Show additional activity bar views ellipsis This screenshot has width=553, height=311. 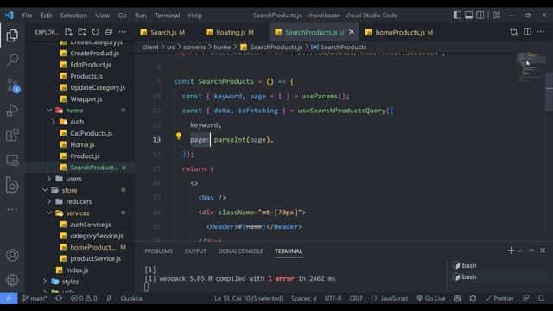click(x=12, y=209)
